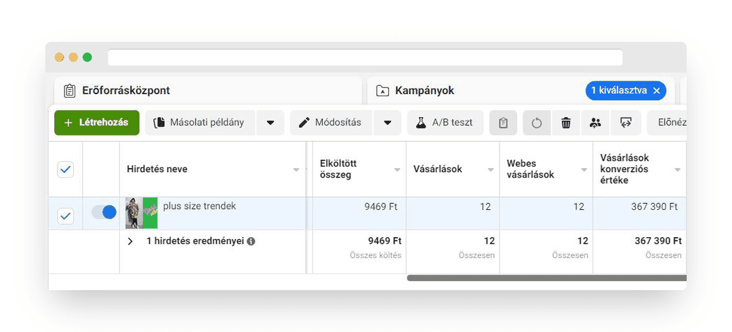Click the chat arrows icon
Viewport: 732px width, 332px height.
click(626, 123)
